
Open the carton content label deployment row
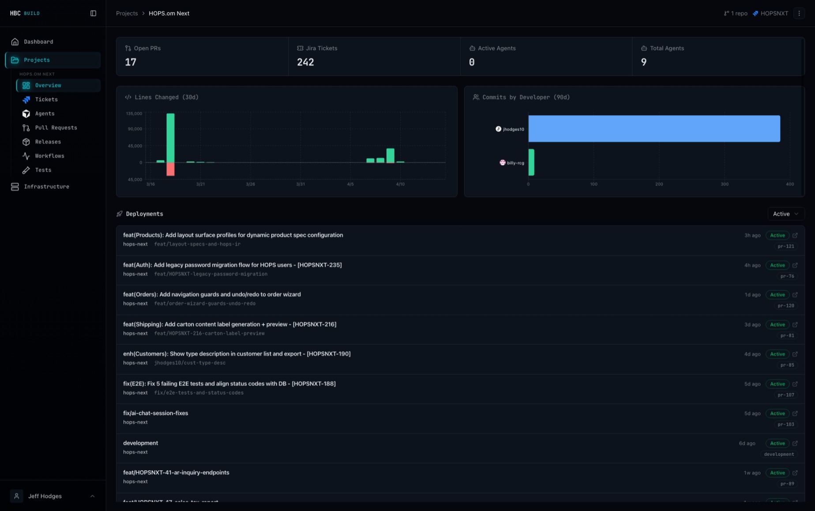click(461, 329)
